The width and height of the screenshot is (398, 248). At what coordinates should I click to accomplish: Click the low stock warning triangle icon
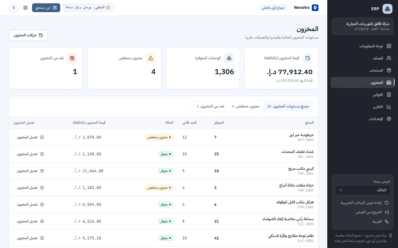pyautogui.click(x=151, y=58)
